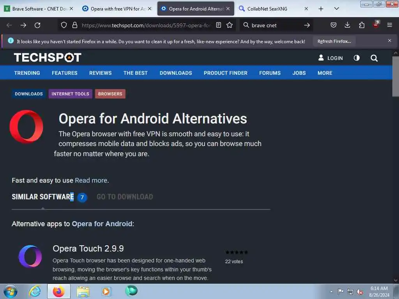This screenshot has width=399, height=299.
Task: Click the search box containing brave cnet
Action: tap(276, 25)
